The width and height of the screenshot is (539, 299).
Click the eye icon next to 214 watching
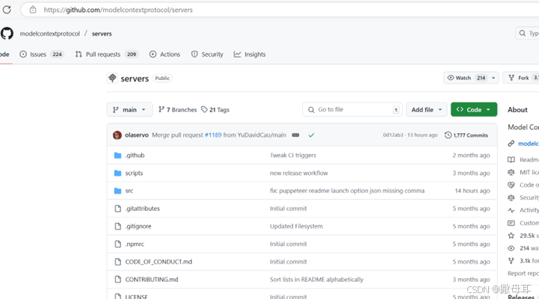511,248
